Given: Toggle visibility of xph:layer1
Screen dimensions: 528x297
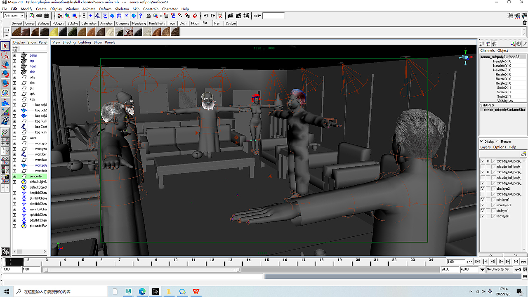Looking at the screenshot, I should [x=482, y=200].
